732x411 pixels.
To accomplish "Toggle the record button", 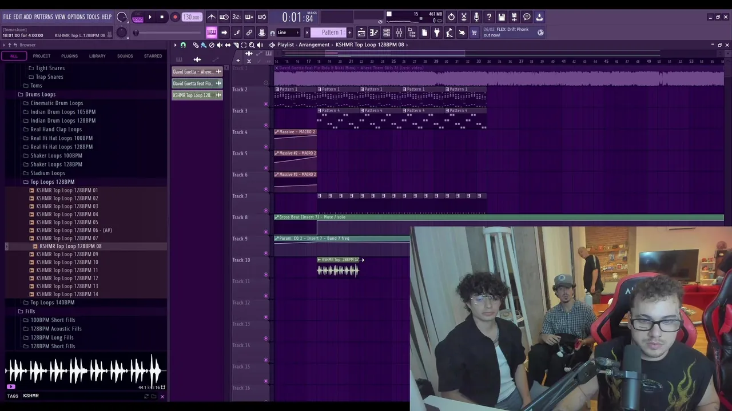I will [175, 17].
